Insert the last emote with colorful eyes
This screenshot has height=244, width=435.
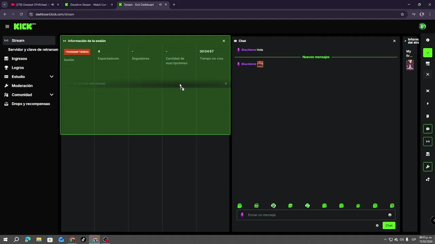[392, 206]
